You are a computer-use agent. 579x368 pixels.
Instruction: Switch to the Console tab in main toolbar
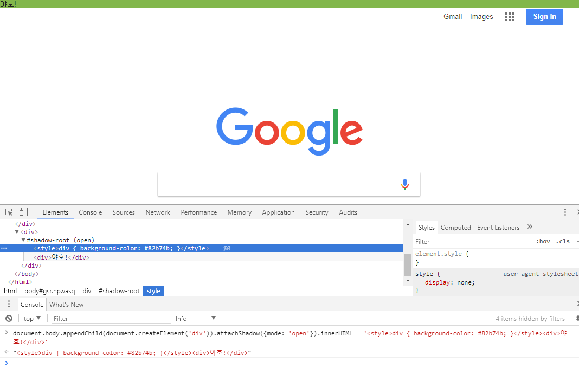(x=90, y=212)
